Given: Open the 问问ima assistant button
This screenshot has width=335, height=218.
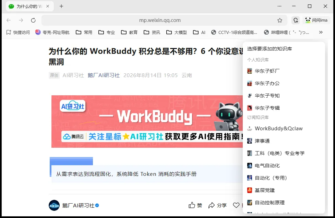Looking at the screenshot, I should tap(316, 20).
